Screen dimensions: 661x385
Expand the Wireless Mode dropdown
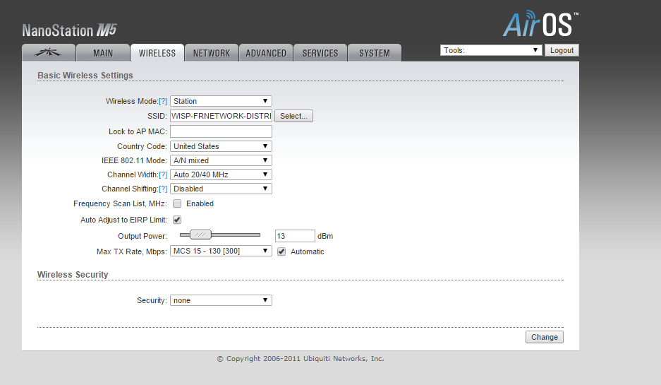pos(221,101)
